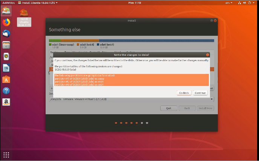The image size is (259, 161).
Task: Click the power icon in top bar
Action: 250,3
